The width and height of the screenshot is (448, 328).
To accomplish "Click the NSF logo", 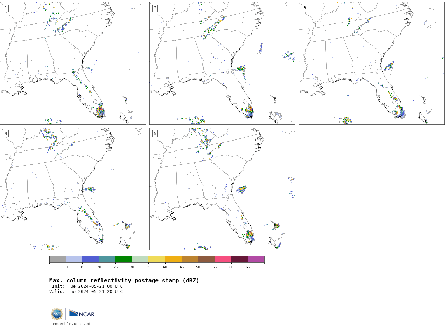I will (x=57, y=314).
